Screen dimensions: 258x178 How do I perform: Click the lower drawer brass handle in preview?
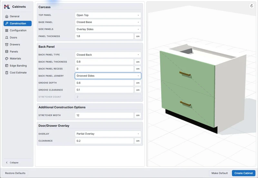pyautogui.click(x=185, y=104)
